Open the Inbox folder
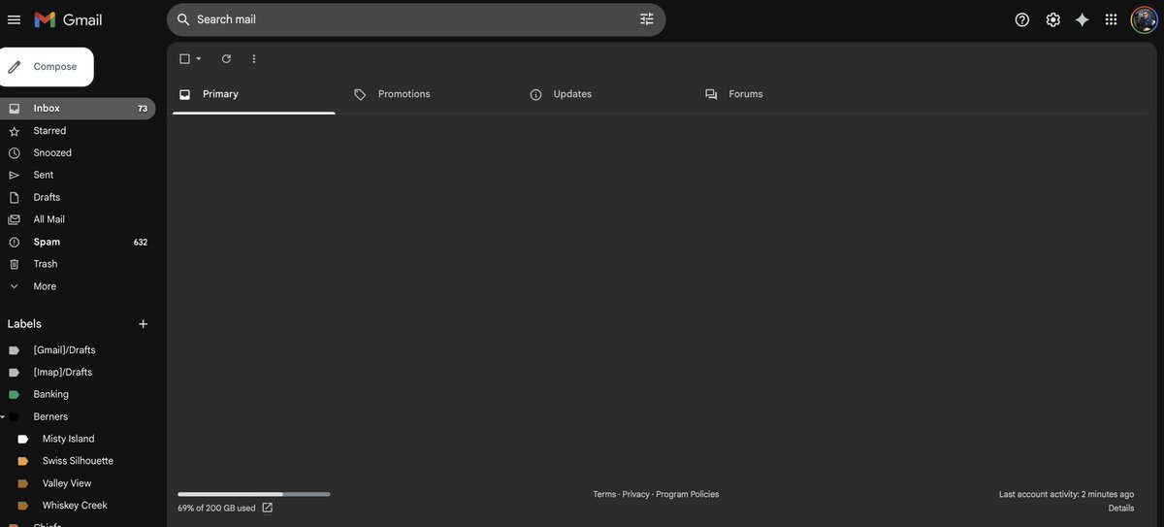This screenshot has width=1164, height=527. click(78, 109)
